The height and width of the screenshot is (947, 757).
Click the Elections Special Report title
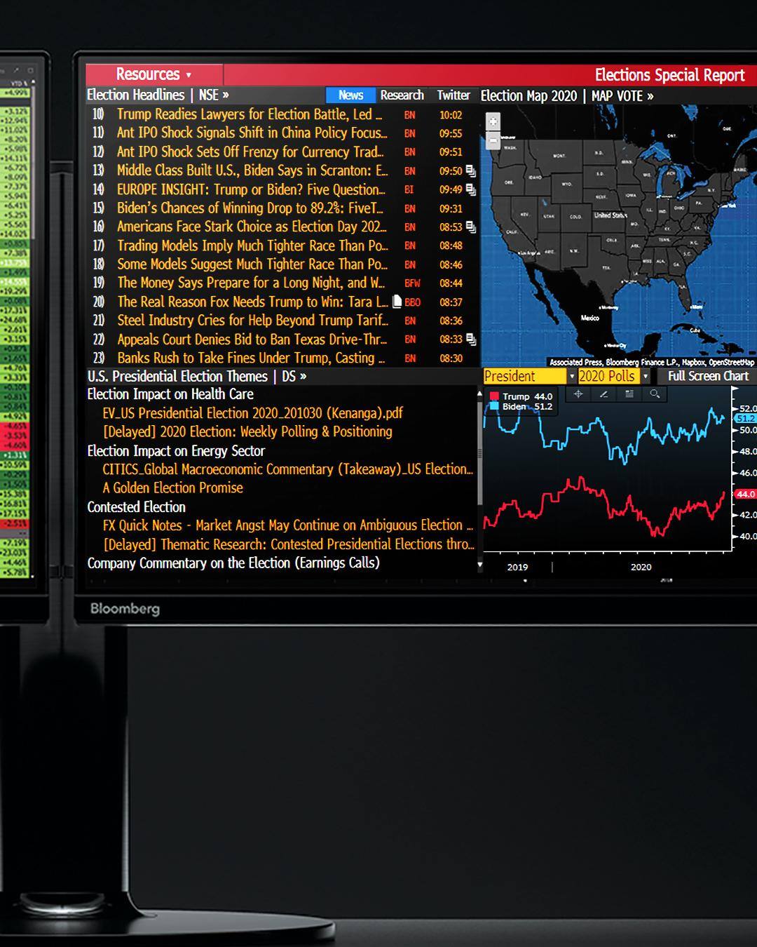(x=669, y=75)
